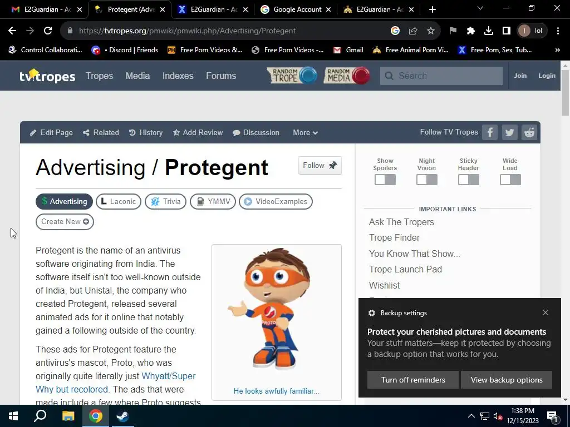Viewport: 570px width, 427px height.
Task: Open the Trope Launch Pad link
Action: click(405, 270)
